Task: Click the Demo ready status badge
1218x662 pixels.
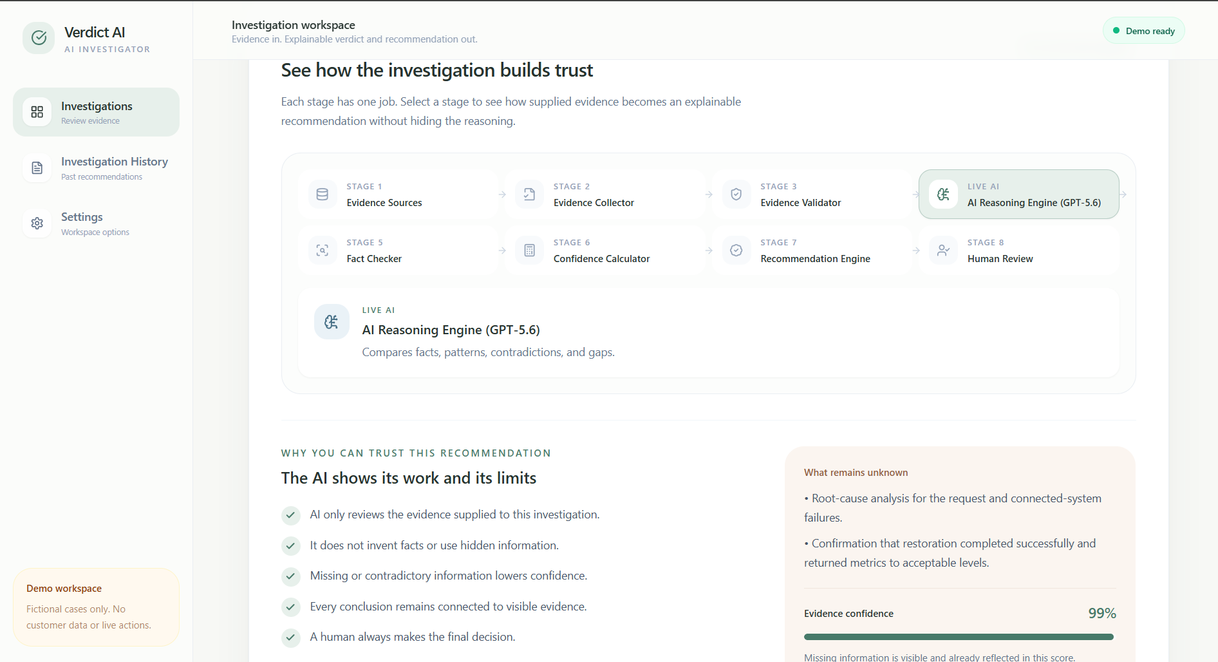Action: [x=1143, y=31]
